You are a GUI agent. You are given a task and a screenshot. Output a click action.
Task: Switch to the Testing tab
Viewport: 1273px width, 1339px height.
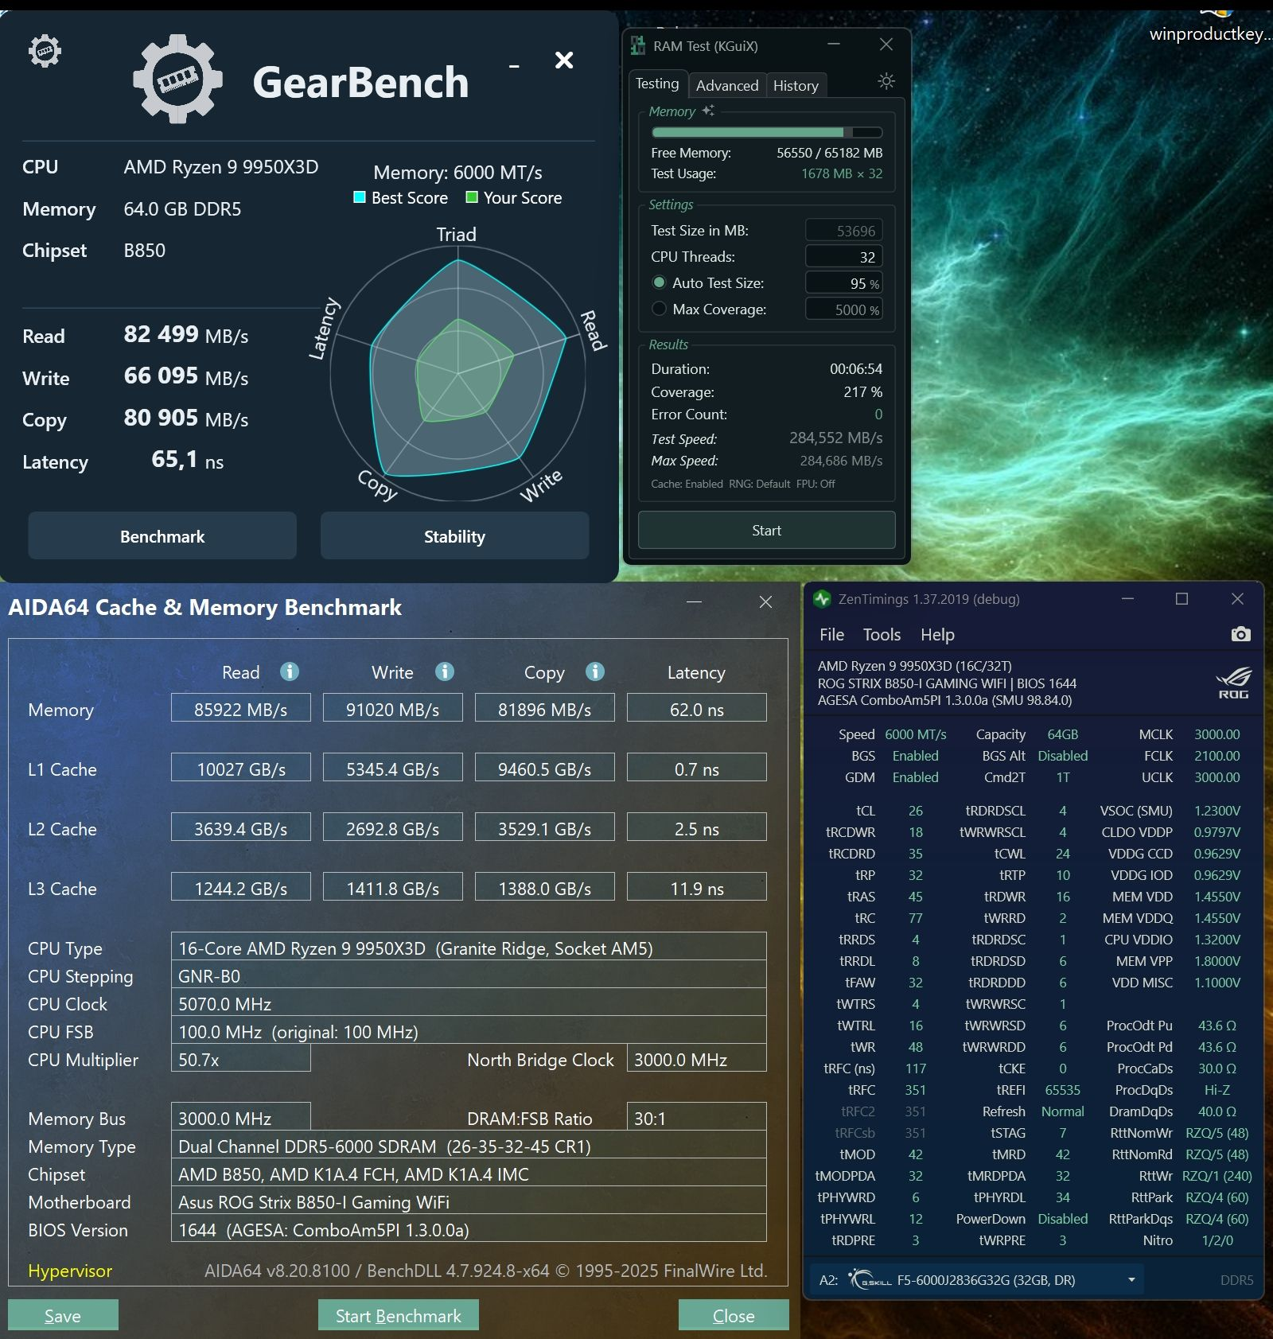click(657, 84)
